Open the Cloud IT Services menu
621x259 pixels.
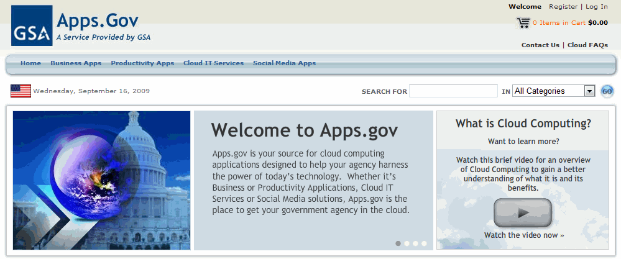[x=213, y=63]
